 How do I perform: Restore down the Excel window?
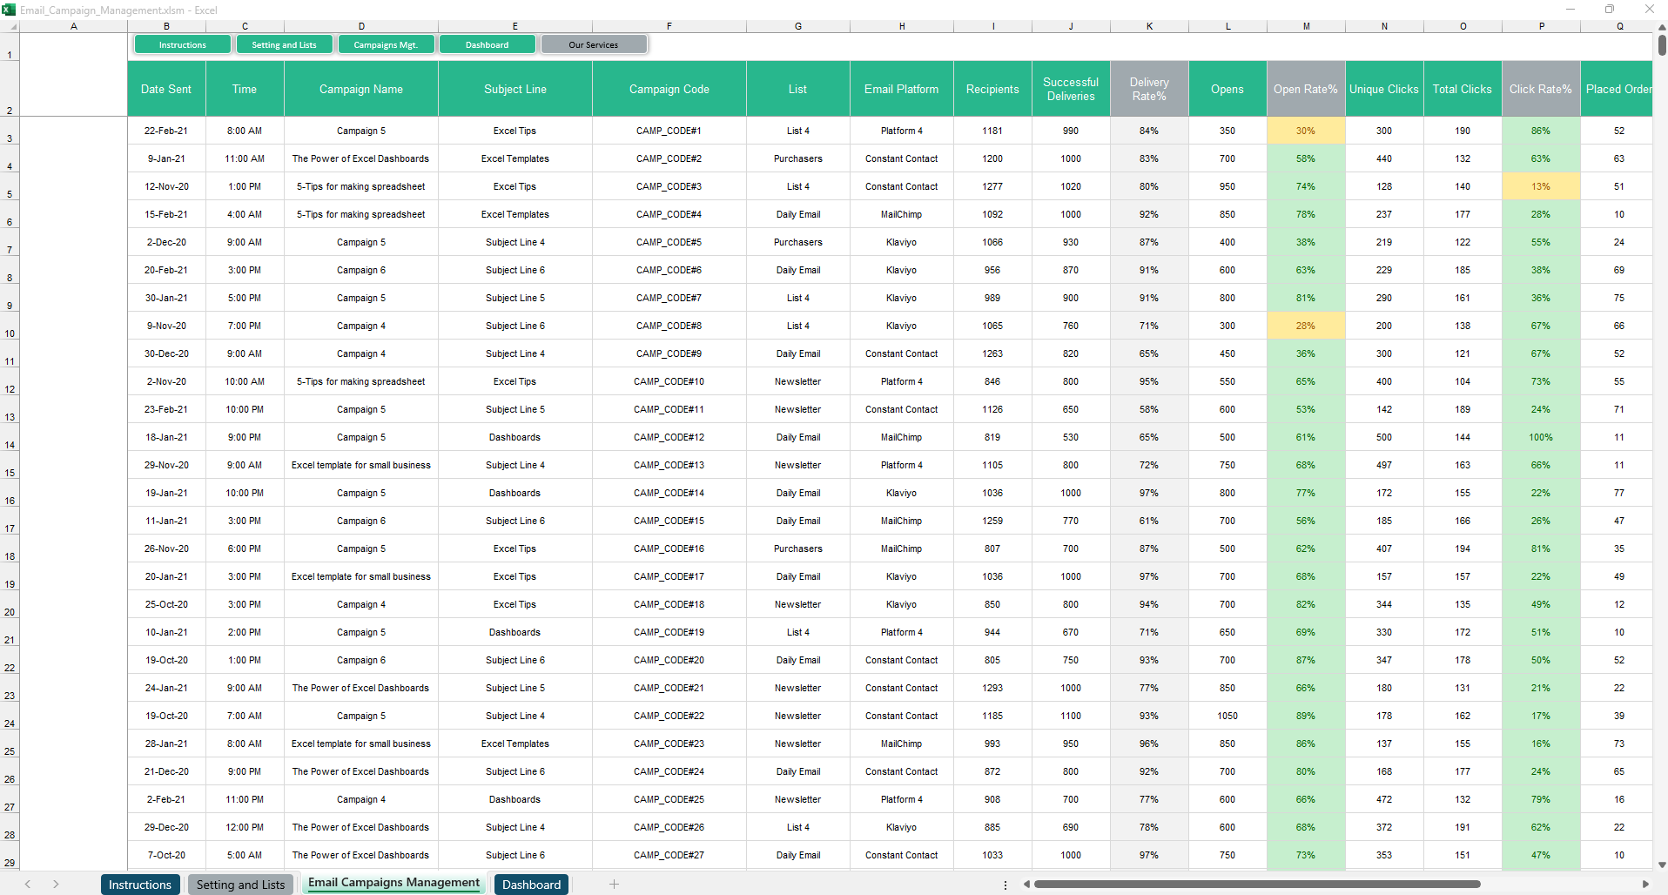[x=1610, y=10]
